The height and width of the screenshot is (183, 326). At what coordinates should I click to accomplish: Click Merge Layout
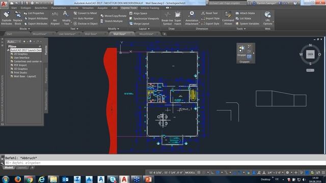coord(139,24)
